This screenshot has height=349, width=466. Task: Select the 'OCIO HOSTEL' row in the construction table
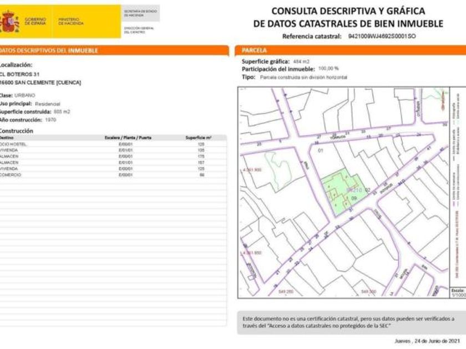click(113, 144)
